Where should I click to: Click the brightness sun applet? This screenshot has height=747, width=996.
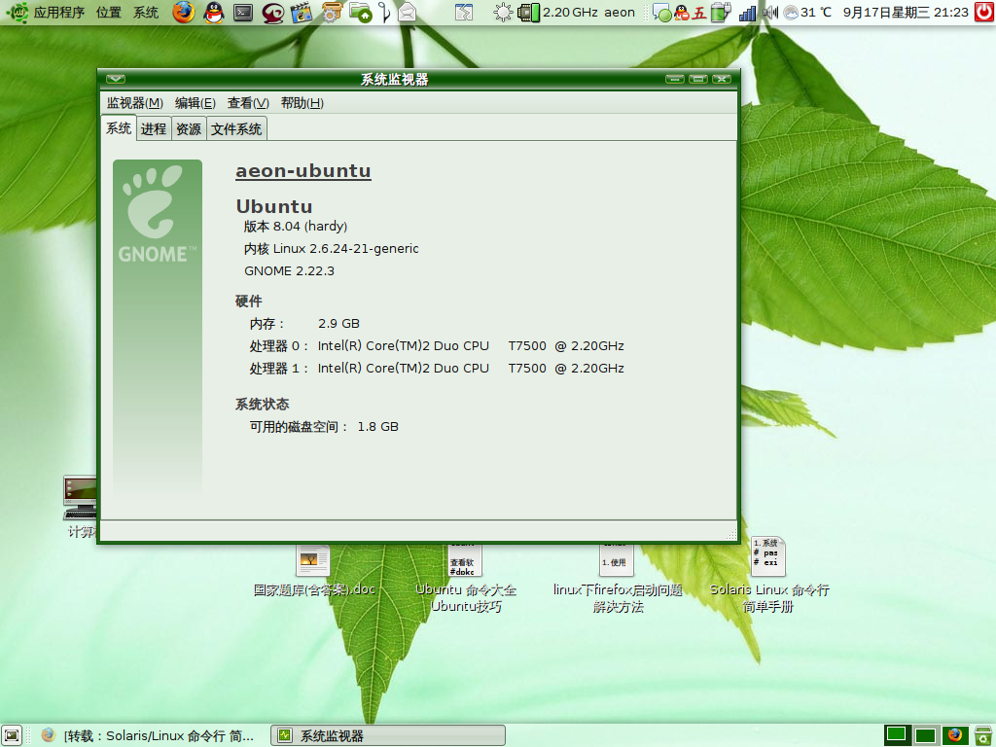(x=503, y=12)
